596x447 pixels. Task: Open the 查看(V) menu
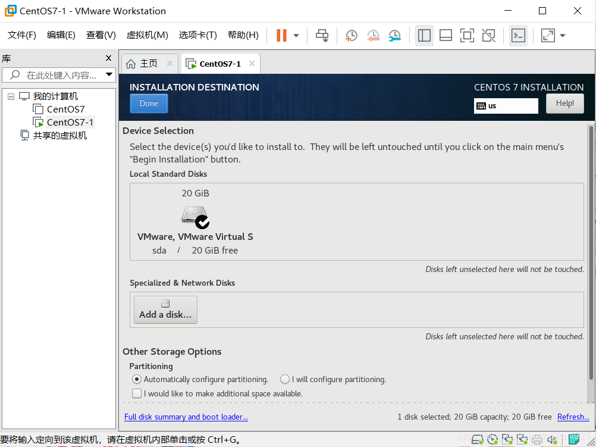[x=101, y=35]
